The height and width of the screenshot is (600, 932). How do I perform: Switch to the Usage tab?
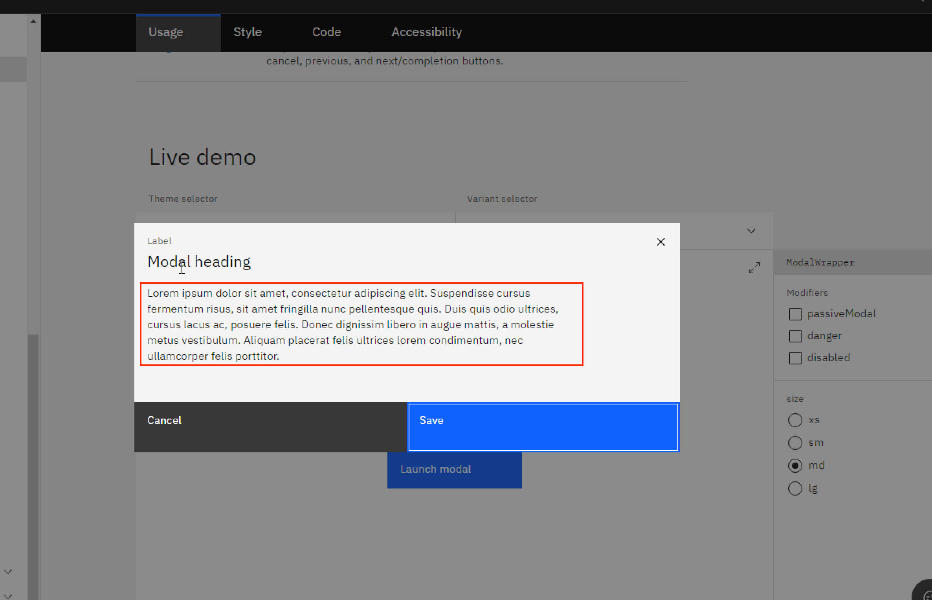[x=178, y=33]
